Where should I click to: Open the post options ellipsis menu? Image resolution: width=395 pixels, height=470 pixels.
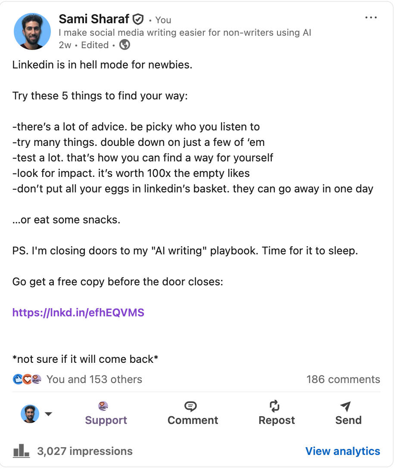[370, 17]
